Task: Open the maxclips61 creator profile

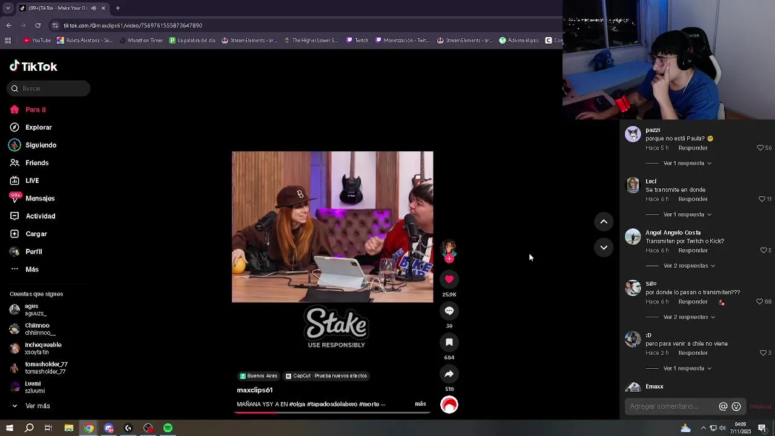Action: (x=255, y=390)
